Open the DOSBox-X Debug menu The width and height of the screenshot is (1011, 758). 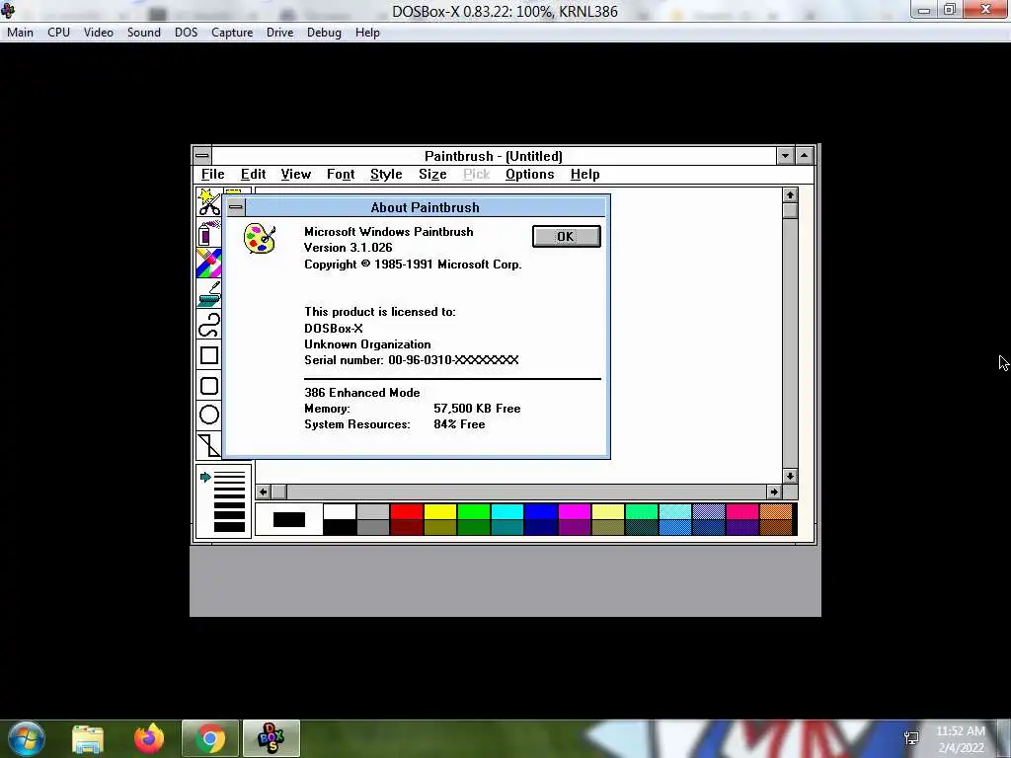[324, 33]
